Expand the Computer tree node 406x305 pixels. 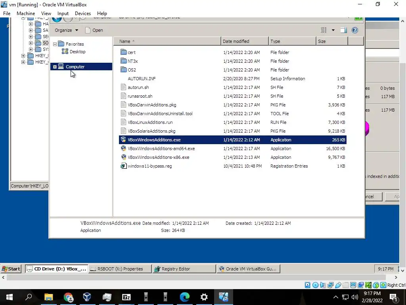55,67
